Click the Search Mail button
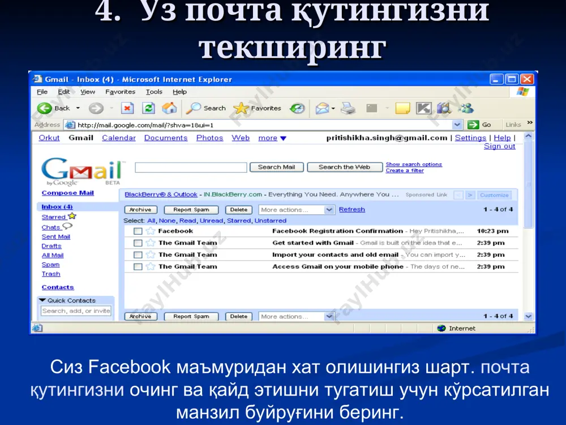The width and height of the screenshot is (566, 425). click(x=277, y=167)
